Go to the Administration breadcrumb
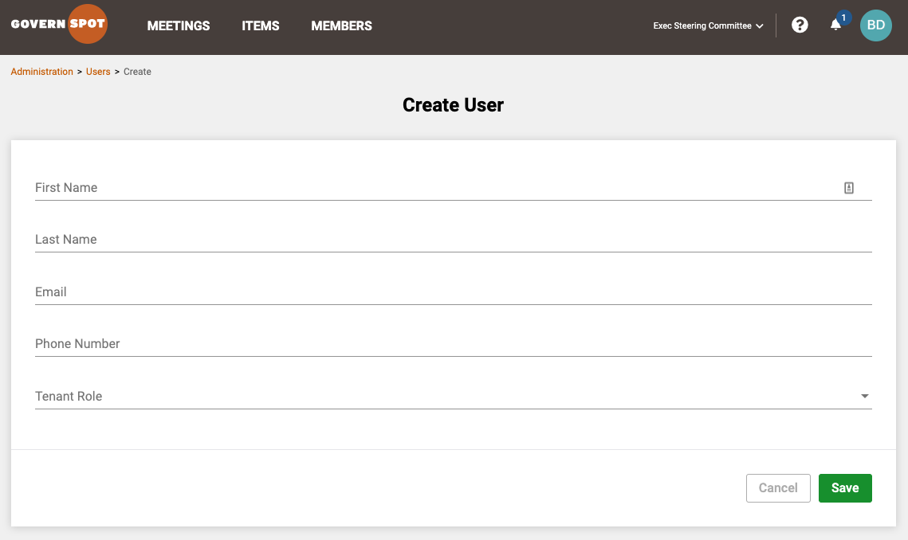908x540 pixels. (41, 72)
